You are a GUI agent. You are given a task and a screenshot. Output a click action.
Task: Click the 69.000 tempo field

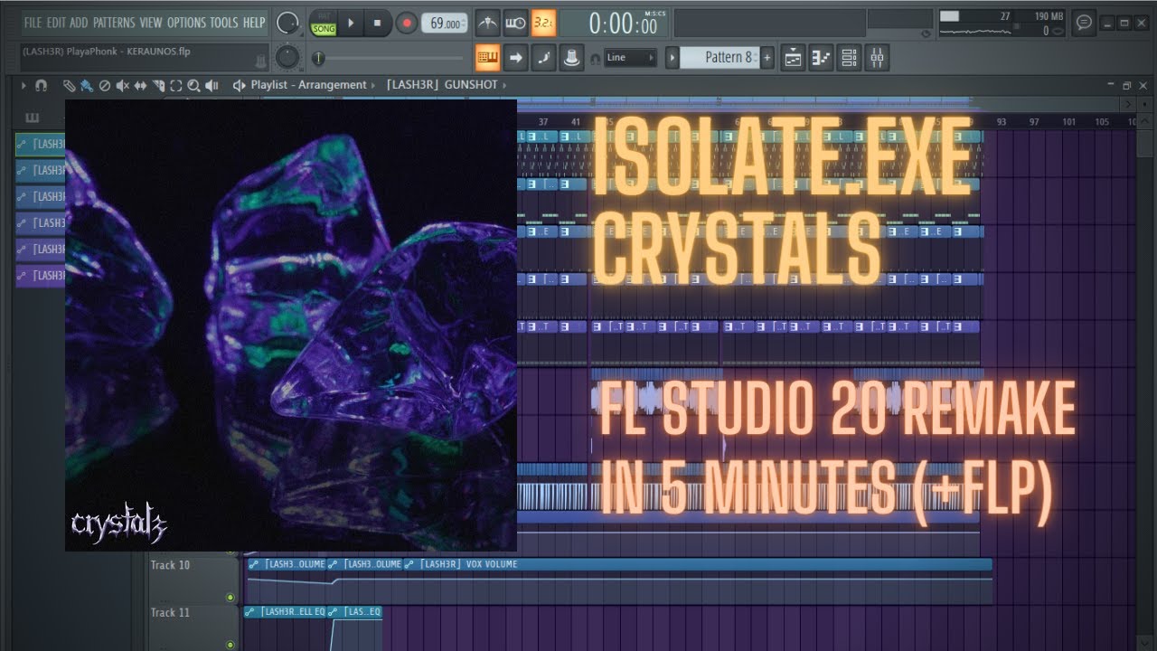(444, 23)
